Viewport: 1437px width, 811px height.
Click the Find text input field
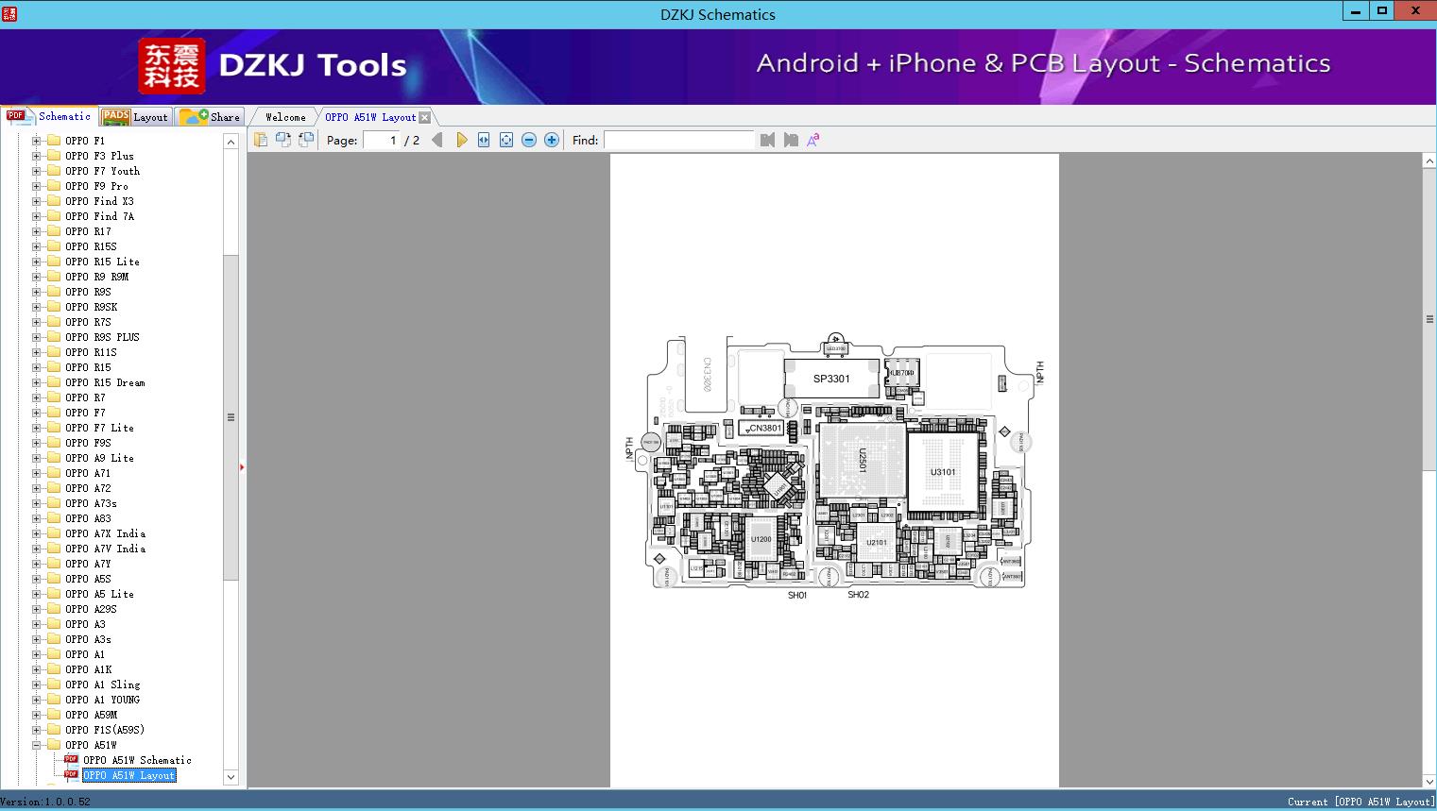(x=678, y=140)
